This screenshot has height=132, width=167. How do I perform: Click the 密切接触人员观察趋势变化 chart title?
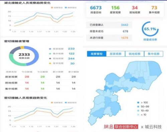(x=26, y=98)
